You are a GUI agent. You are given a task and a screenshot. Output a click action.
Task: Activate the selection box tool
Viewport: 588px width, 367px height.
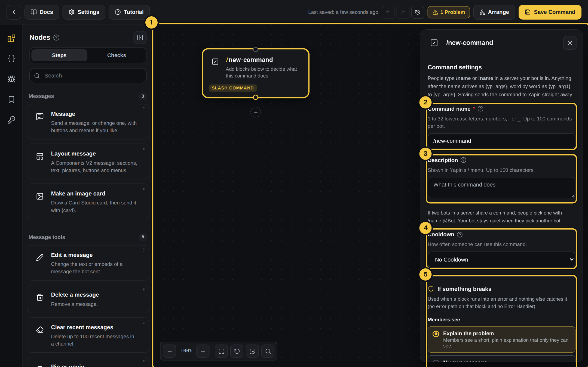(x=252, y=351)
